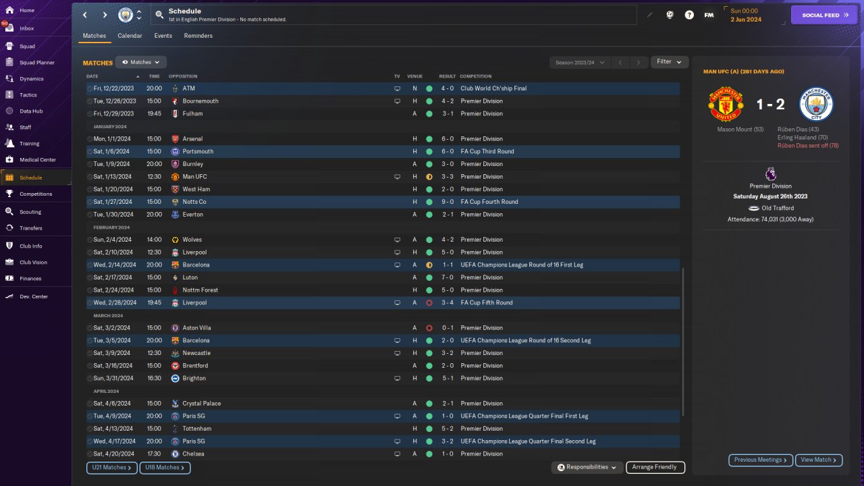Open U18 Matches

click(x=165, y=468)
